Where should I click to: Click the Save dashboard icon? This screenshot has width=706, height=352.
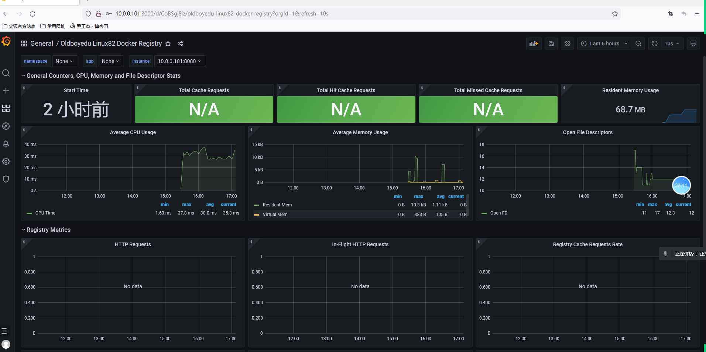pyautogui.click(x=551, y=43)
